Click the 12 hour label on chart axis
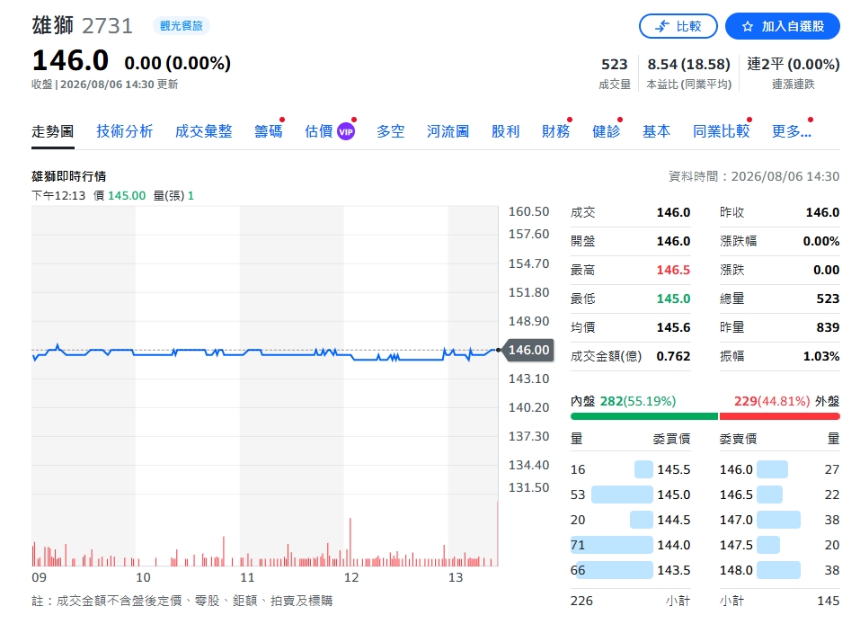Viewport: 860px width, 624px height. tap(351, 577)
